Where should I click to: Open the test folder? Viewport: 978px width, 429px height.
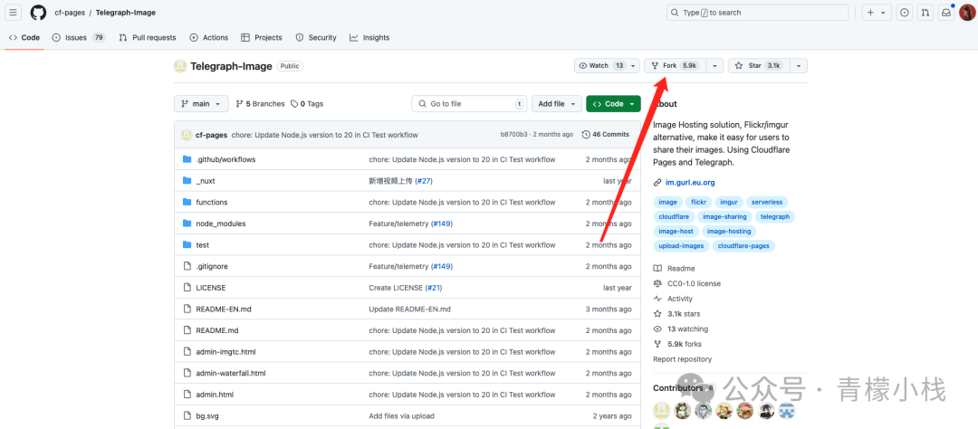[x=202, y=245]
